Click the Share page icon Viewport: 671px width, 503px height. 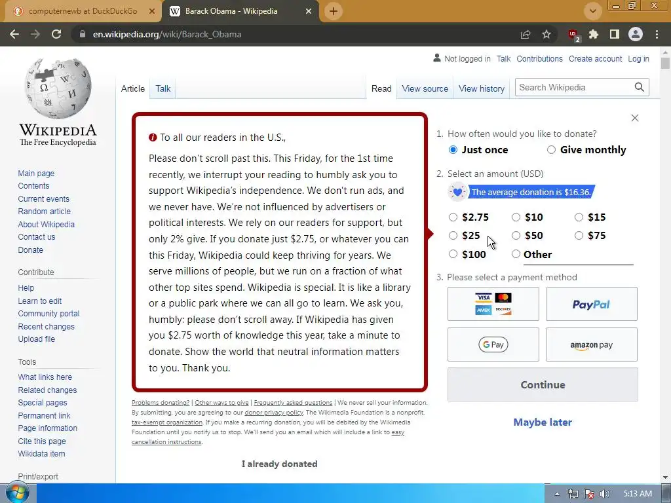(526, 34)
